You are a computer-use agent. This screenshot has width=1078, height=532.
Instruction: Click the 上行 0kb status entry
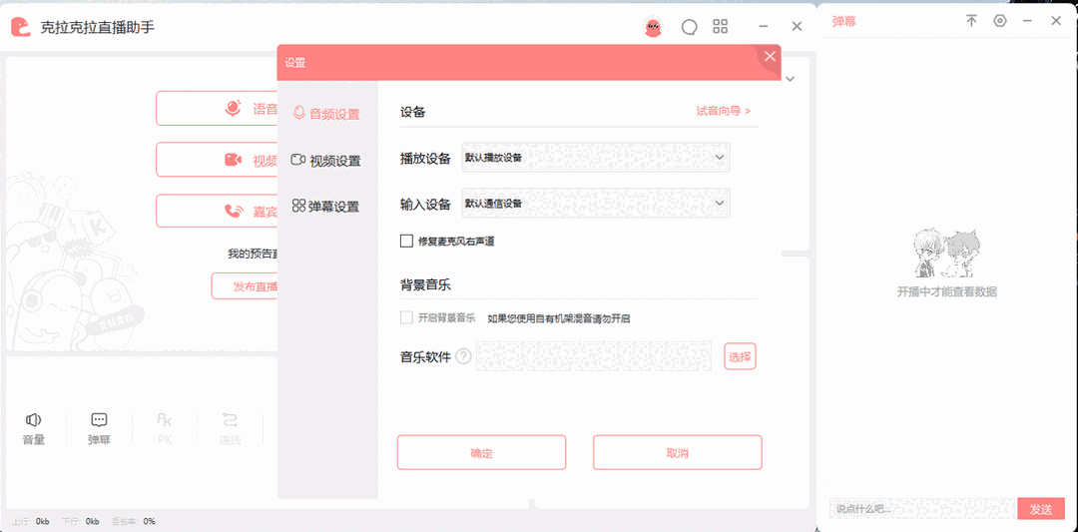pyautogui.click(x=30, y=521)
